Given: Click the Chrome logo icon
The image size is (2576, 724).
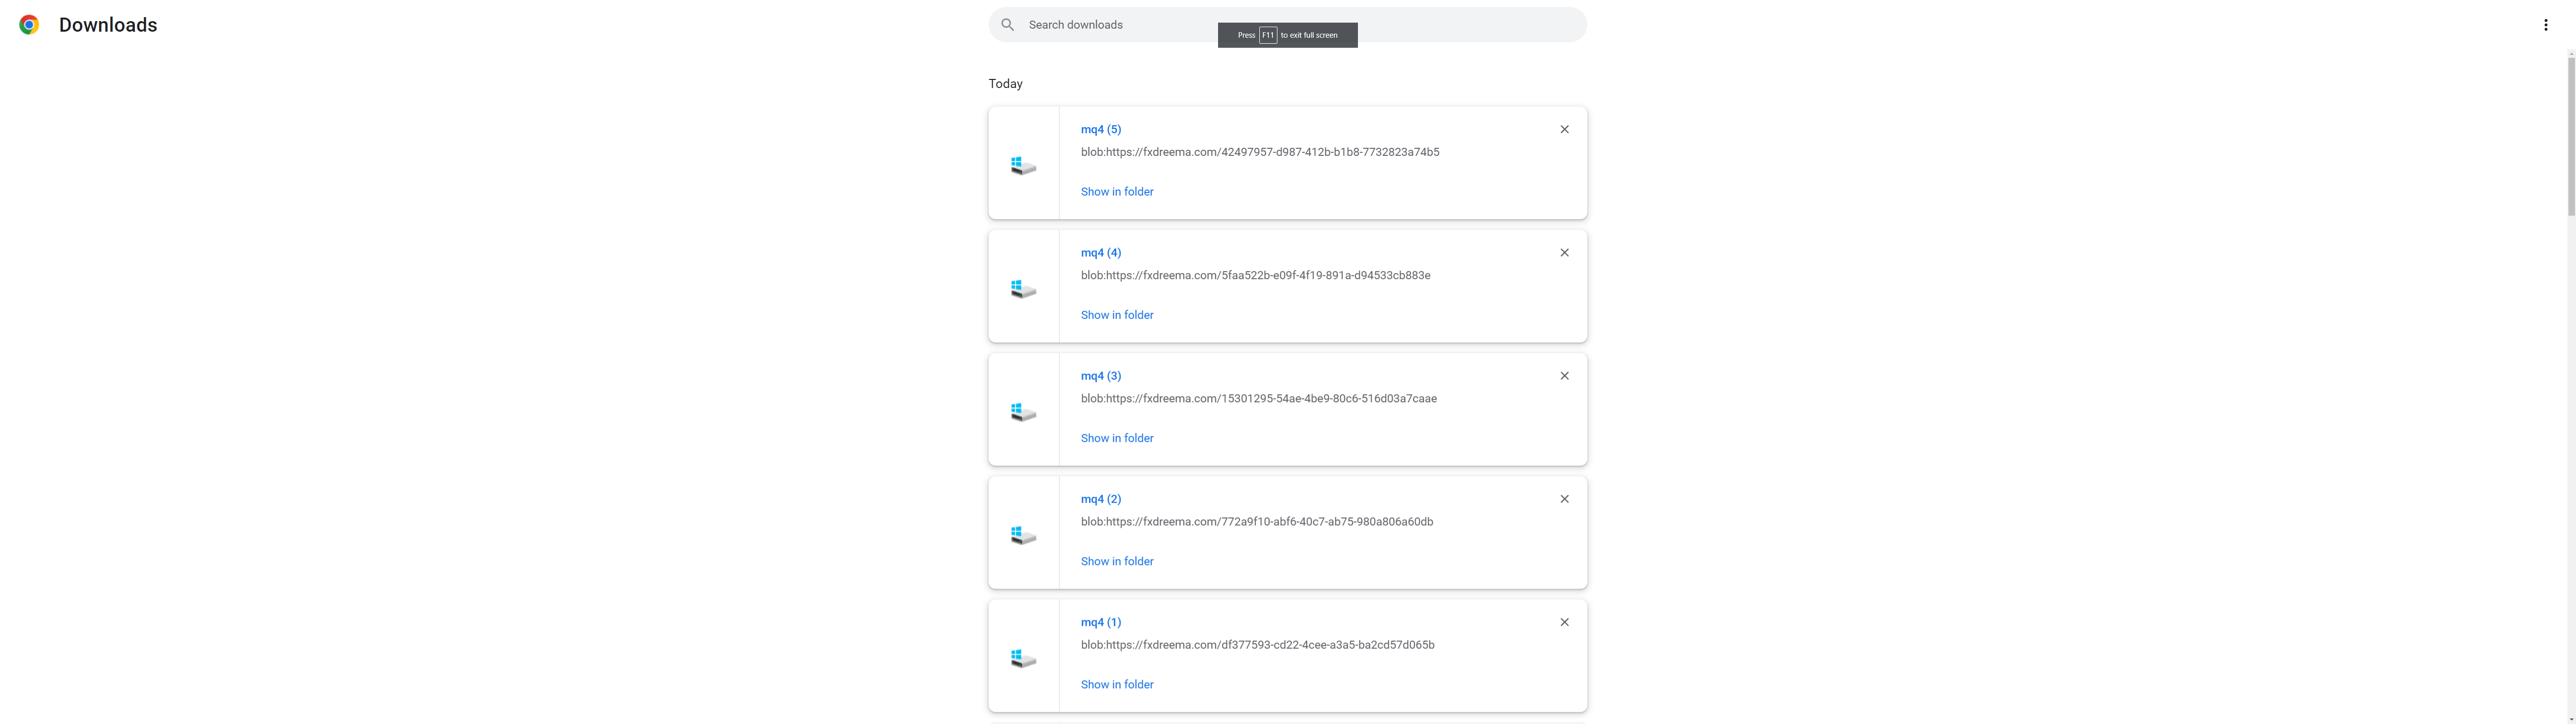Looking at the screenshot, I should 29,25.
